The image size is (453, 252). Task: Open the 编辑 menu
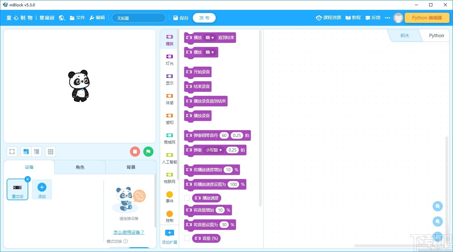[97, 18]
